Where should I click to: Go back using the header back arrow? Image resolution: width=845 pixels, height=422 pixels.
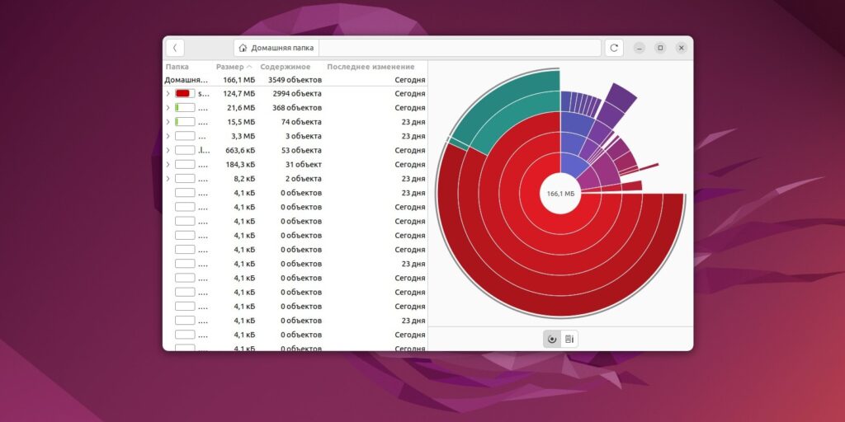(x=175, y=48)
